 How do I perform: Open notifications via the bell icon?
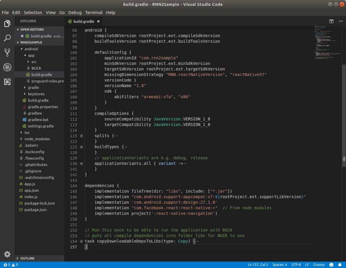340,265
